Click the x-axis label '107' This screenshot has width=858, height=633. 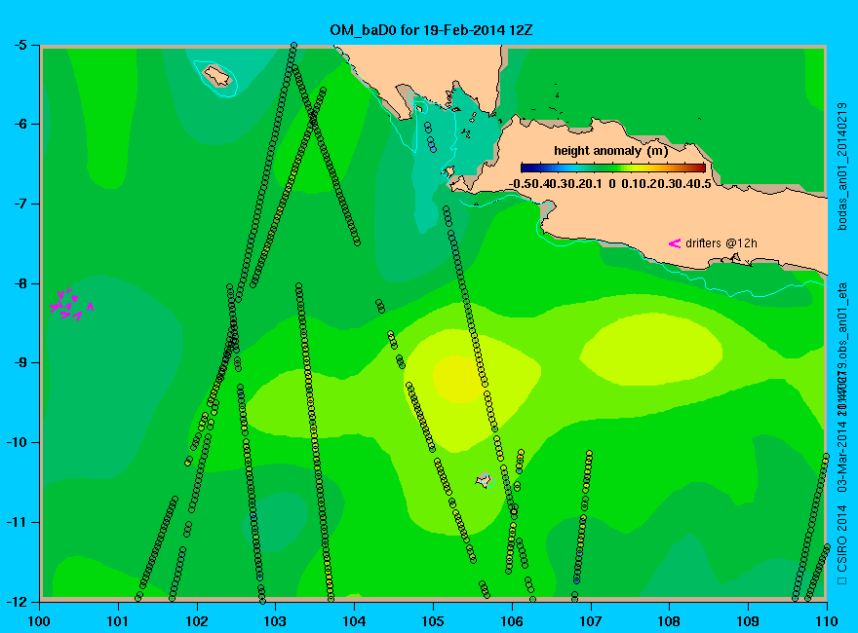coord(591,621)
